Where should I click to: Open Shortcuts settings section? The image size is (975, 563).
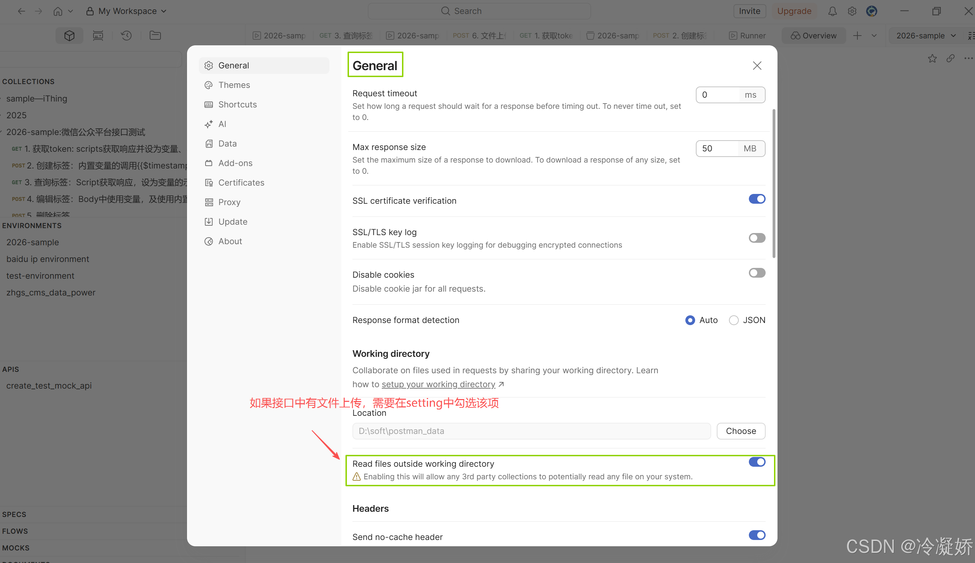(x=264, y=104)
